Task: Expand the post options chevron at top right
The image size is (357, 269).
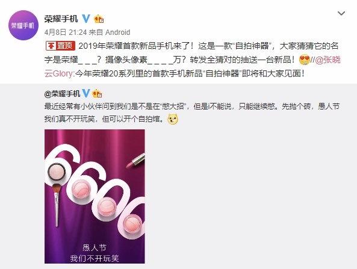Action: (x=341, y=13)
